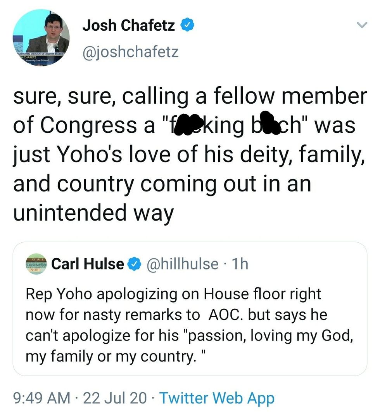Click the 1h timestamp on quoted tweet
Screen dimensions: 380x412
coord(240,264)
